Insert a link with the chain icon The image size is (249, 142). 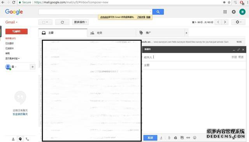tap(188, 138)
